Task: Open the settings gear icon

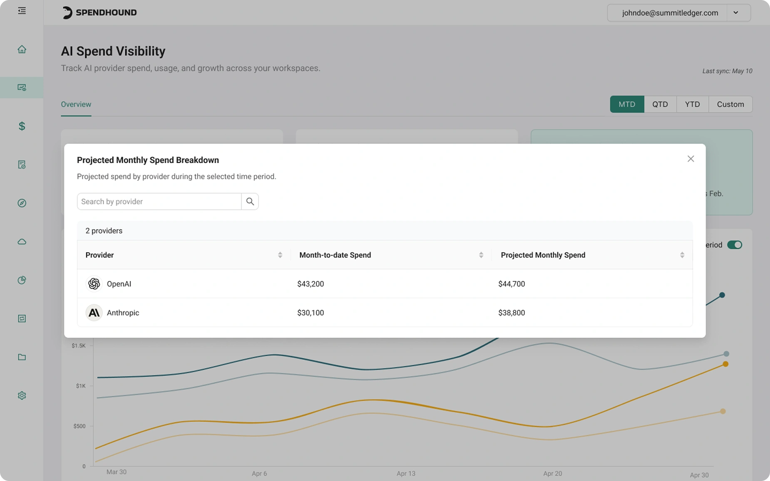Action: click(22, 395)
